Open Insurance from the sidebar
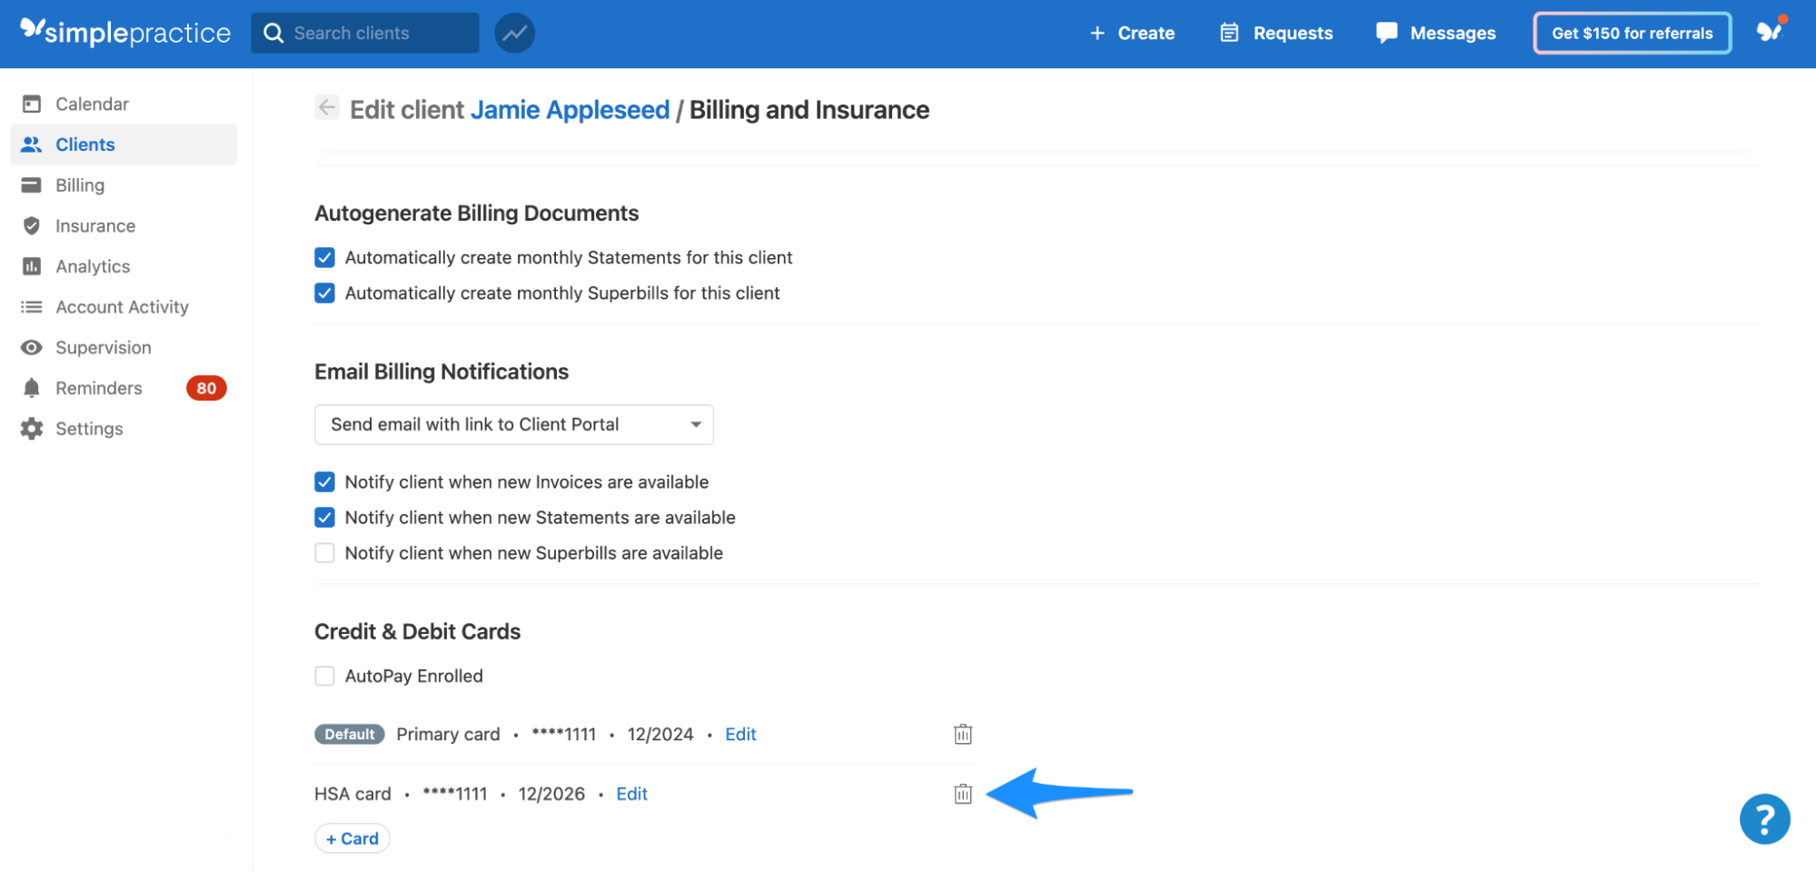1816x872 pixels. click(x=94, y=225)
